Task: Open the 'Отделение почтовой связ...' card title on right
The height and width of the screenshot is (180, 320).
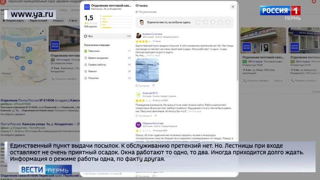Action: tap(263, 57)
